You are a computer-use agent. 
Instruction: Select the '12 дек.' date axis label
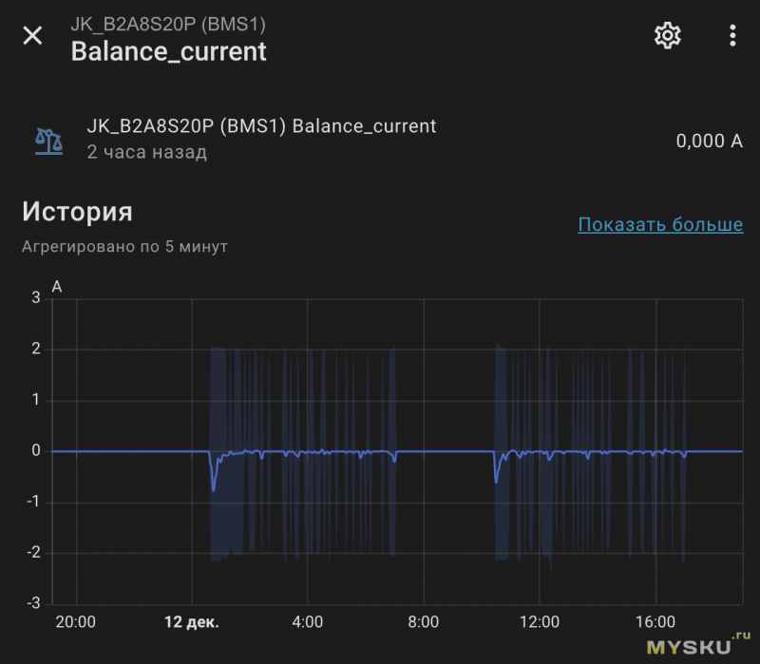(x=192, y=623)
